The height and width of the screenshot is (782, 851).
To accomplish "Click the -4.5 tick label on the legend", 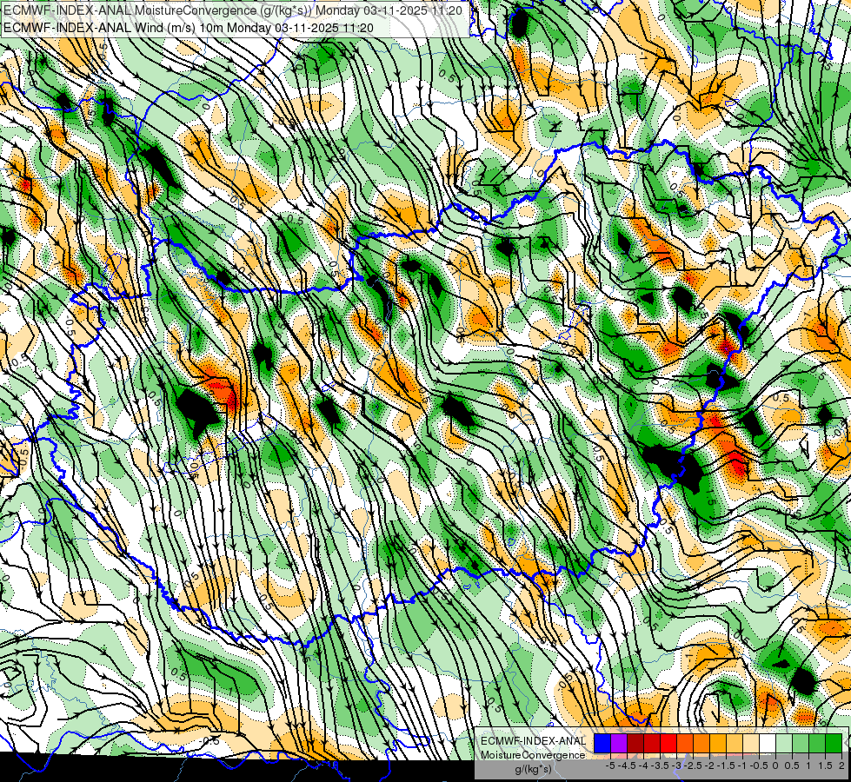I will click(x=627, y=765).
